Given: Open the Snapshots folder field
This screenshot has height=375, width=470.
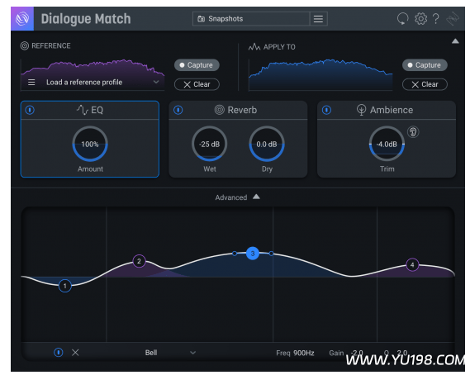Looking at the screenshot, I should pyautogui.click(x=251, y=19).
